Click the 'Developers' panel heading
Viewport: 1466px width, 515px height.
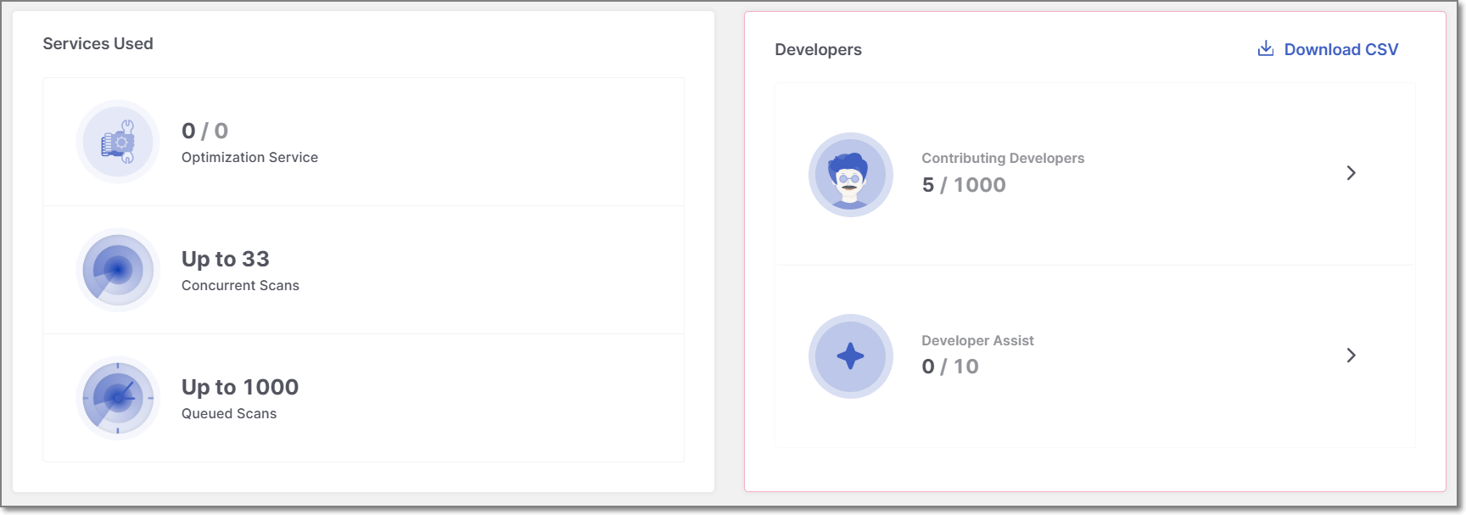pos(818,49)
